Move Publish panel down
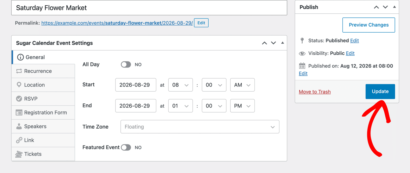Viewport: 410px width, 173px height. pos(385,7)
